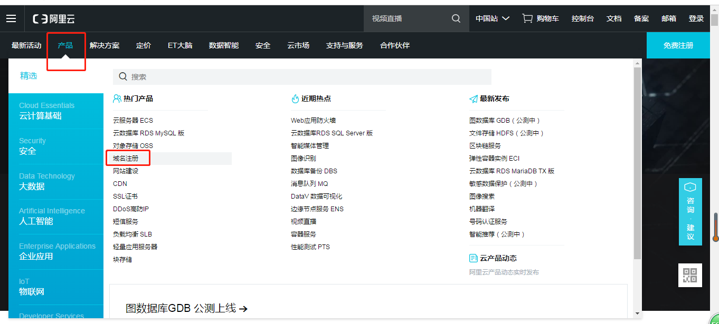Open SSL证书 link
This screenshot has height=324, width=719.
tap(125, 196)
